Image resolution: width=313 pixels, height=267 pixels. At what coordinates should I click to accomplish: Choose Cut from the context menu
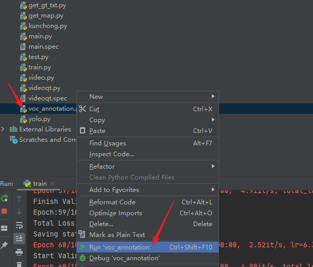pyautogui.click(x=148, y=109)
